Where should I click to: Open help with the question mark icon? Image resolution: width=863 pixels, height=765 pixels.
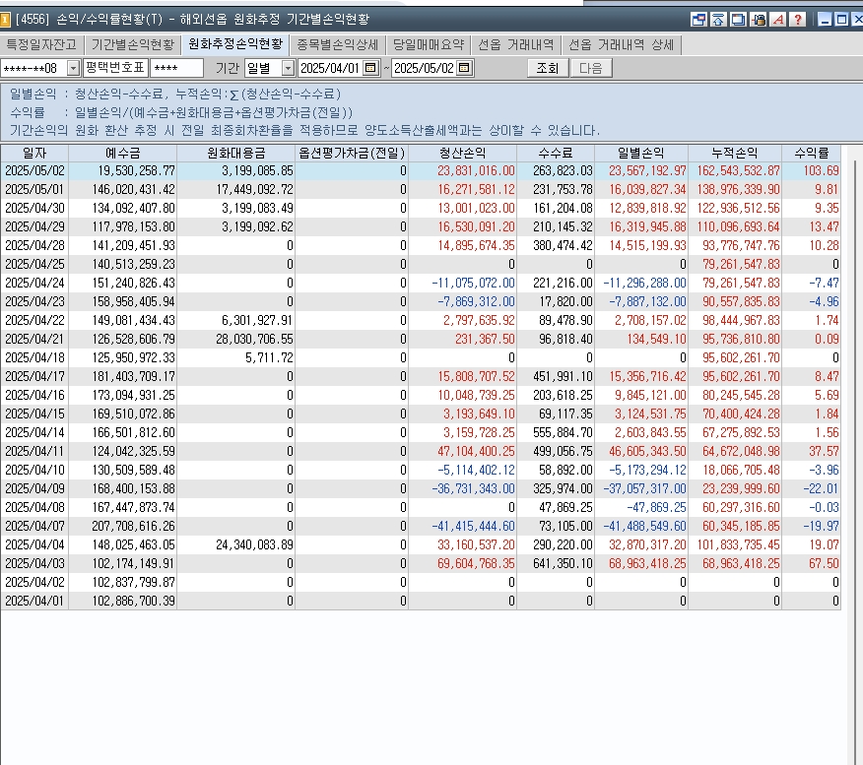(798, 20)
